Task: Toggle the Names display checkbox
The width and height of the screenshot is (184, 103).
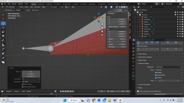Action: [156, 70]
